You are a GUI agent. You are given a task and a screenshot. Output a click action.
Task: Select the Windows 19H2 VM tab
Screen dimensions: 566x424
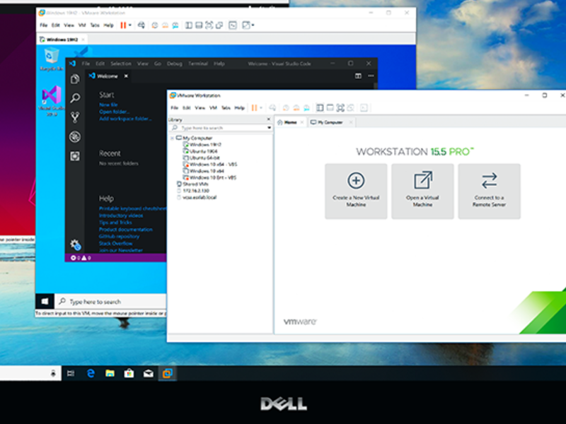tap(62, 40)
